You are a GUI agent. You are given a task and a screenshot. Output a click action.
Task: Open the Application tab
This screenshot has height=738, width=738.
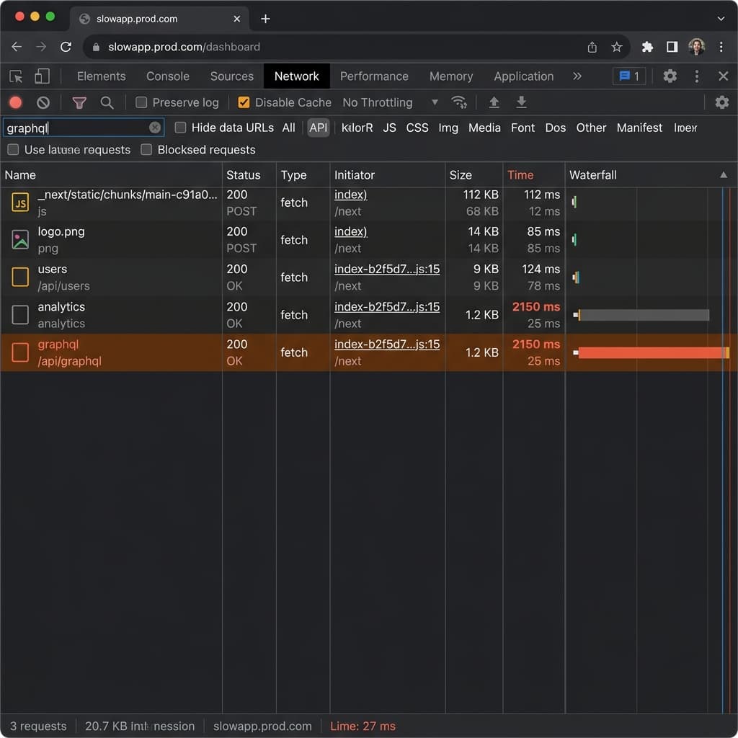tap(523, 76)
